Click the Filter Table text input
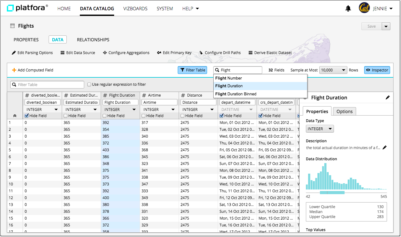This screenshot has height=237, width=401. click(47, 84)
